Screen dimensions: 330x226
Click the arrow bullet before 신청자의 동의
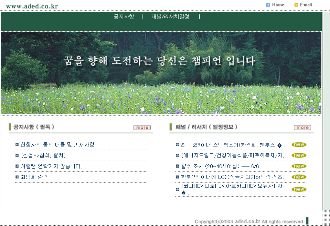pos(17,144)
